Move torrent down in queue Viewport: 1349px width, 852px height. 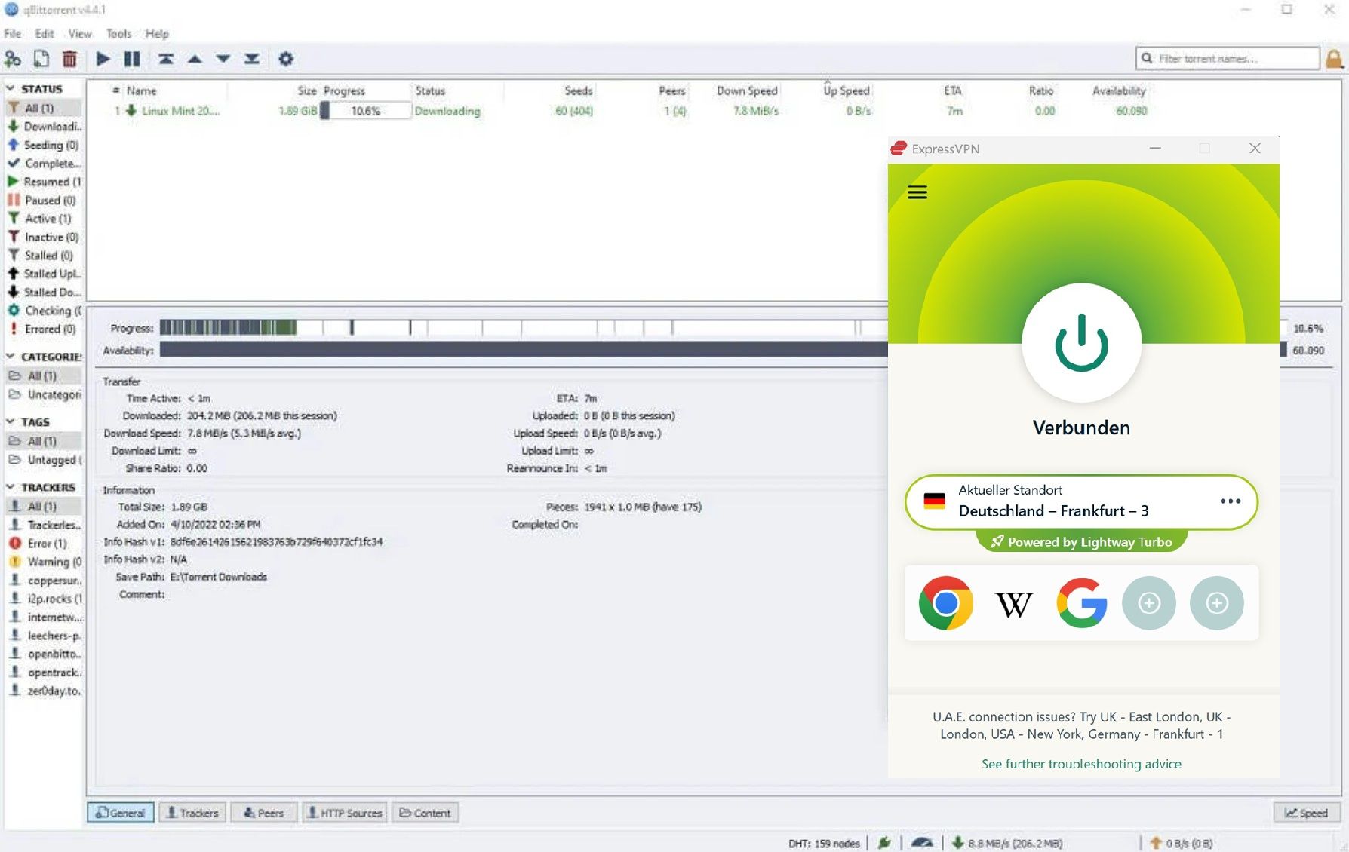[223, 59]
